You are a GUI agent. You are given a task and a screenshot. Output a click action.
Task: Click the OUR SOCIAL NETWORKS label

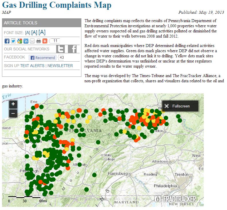[27, 49]
